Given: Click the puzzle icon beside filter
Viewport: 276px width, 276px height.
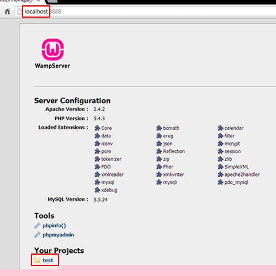Looking at the screenshot, I should 220,136.
